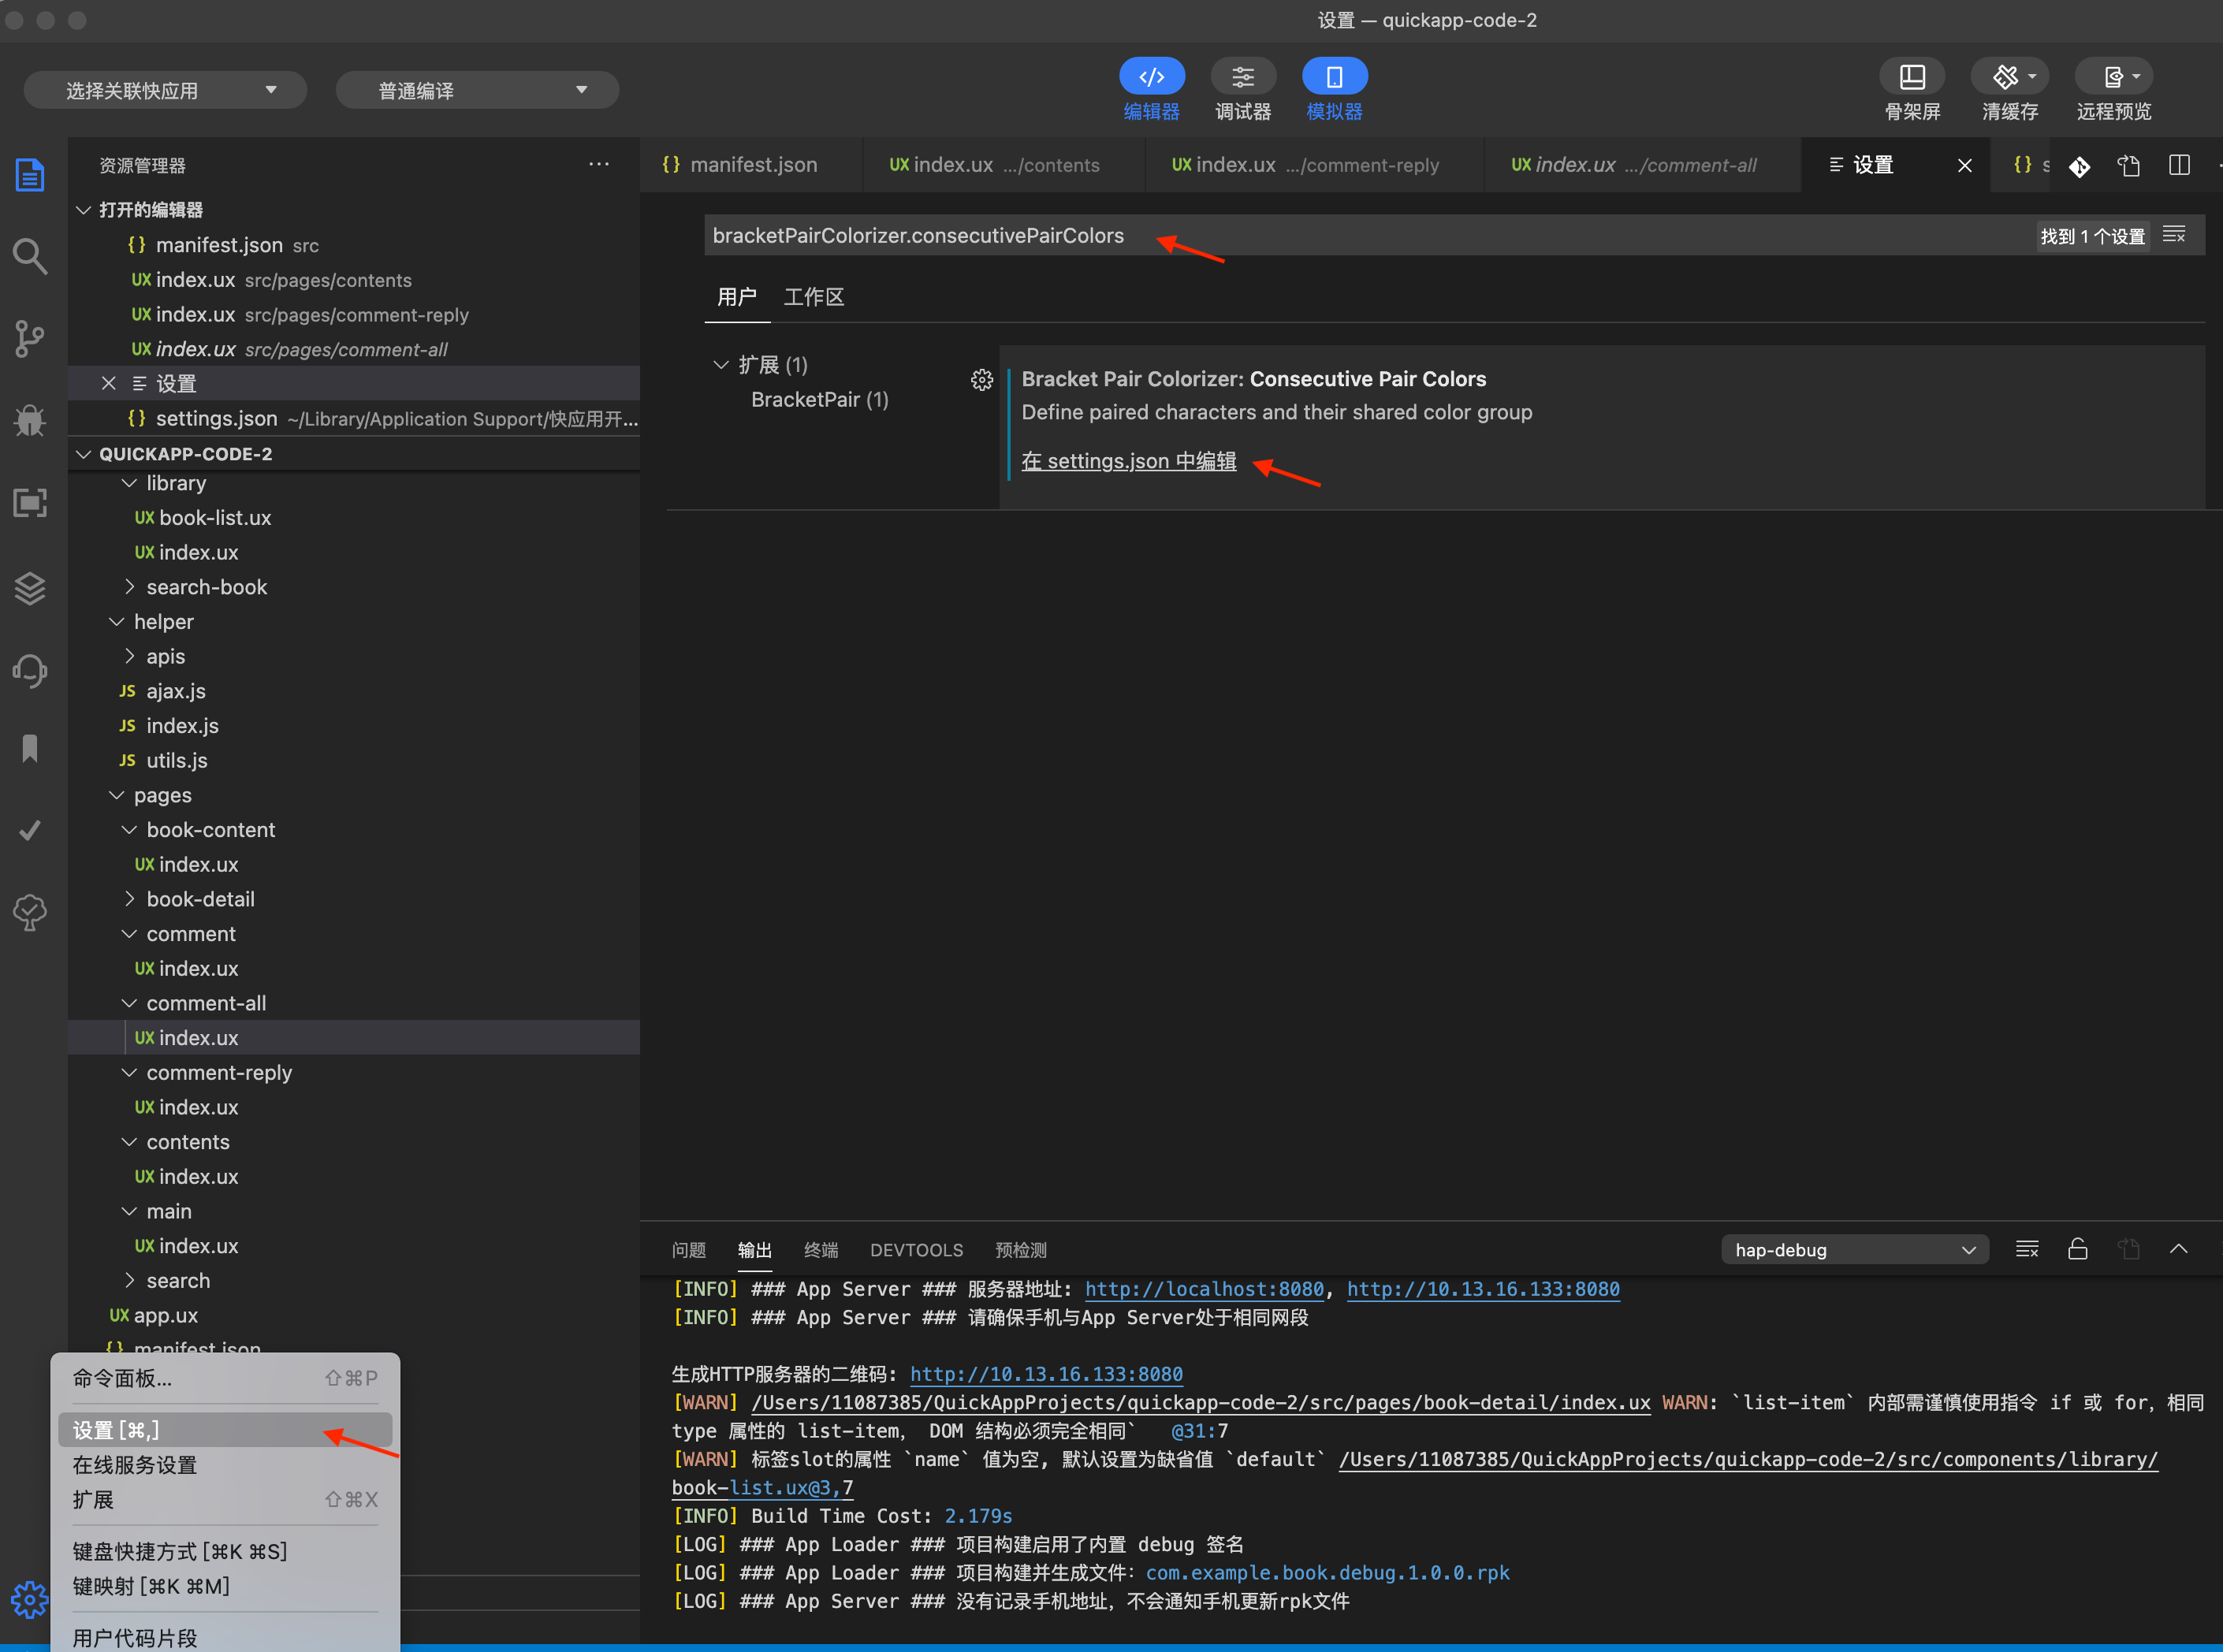Image resolution: width=2223 pixels, height=1652 pixels.
Task: Click the headset support icon in activity bar
Action: click(30, 670)
